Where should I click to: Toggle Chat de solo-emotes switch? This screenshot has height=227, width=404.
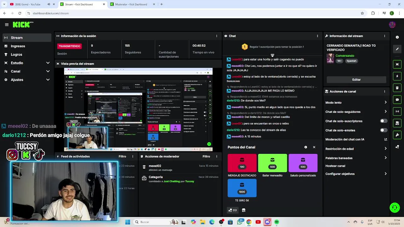[383, 130]
